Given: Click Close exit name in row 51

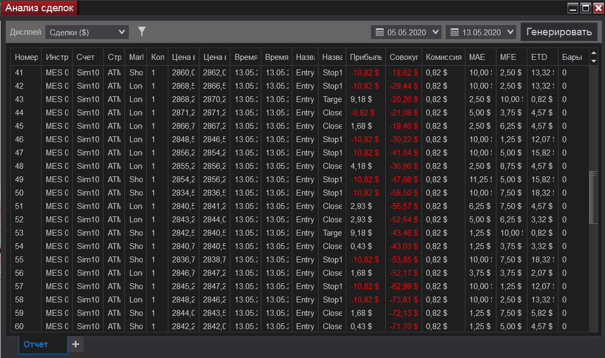Looking at the screenshot, I should [x=332, y=206].
